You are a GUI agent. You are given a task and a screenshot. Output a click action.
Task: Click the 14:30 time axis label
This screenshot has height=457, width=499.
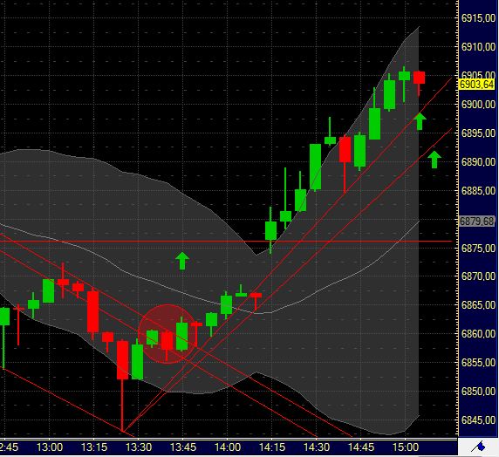click(x=317, y=447)
